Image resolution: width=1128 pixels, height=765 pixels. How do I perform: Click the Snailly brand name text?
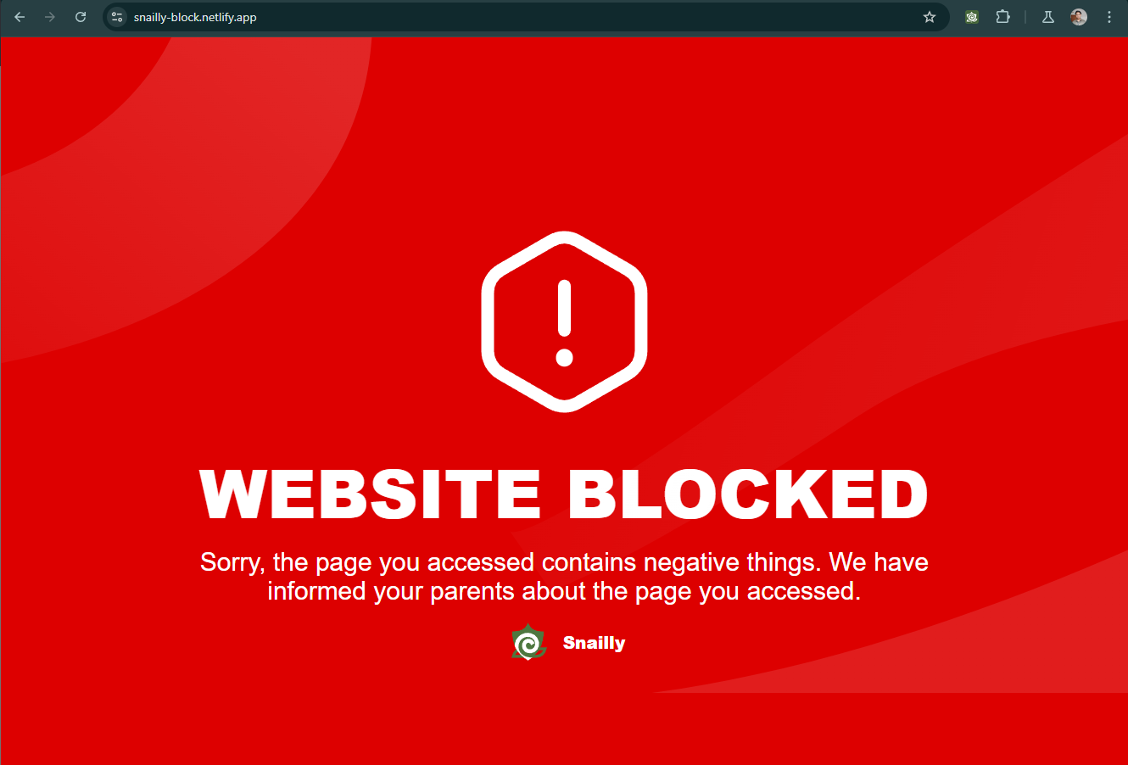[594, 643]
